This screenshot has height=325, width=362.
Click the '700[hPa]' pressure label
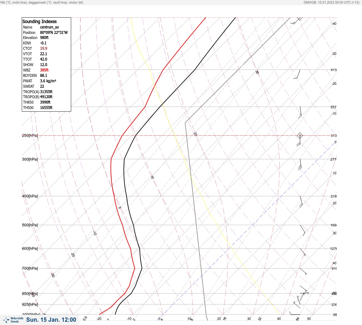tap(30, 268)
